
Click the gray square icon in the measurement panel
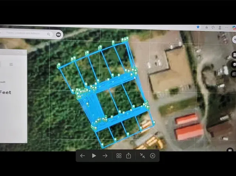11,64
